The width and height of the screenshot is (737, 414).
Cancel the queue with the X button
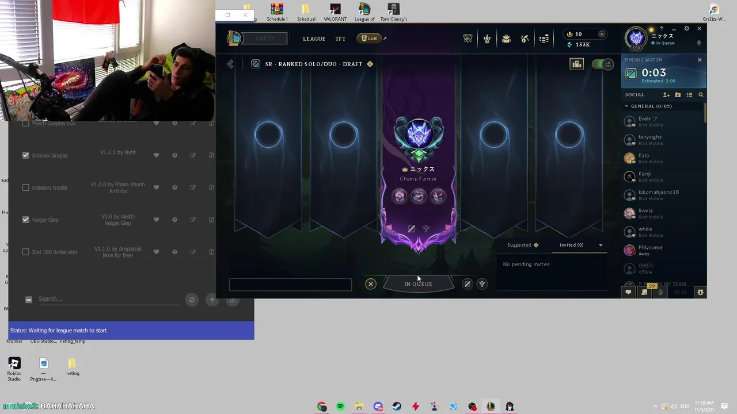(x=371, y=283)
